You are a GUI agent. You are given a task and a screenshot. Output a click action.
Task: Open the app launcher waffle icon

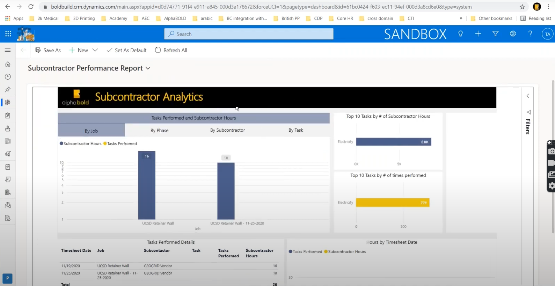(x=8, y=34)
